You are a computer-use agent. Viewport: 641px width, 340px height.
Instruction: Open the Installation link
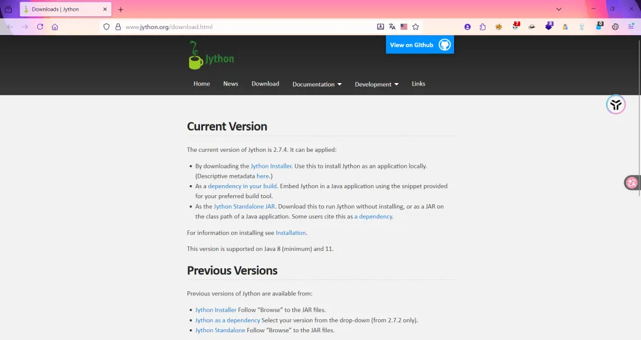291,233
